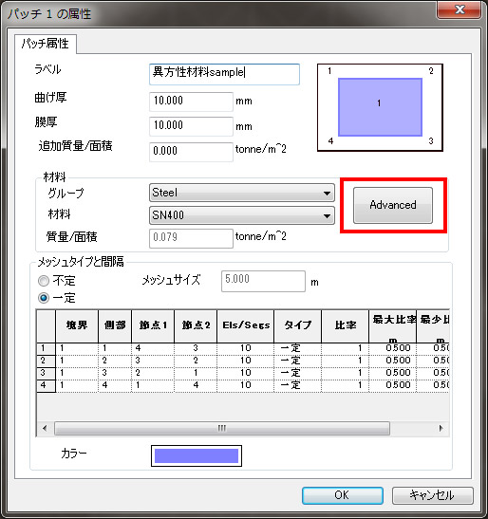Viewport: 488px width, 519px height.
Task: Click the 膜厚 value field
Action: [x=191, y=126]
